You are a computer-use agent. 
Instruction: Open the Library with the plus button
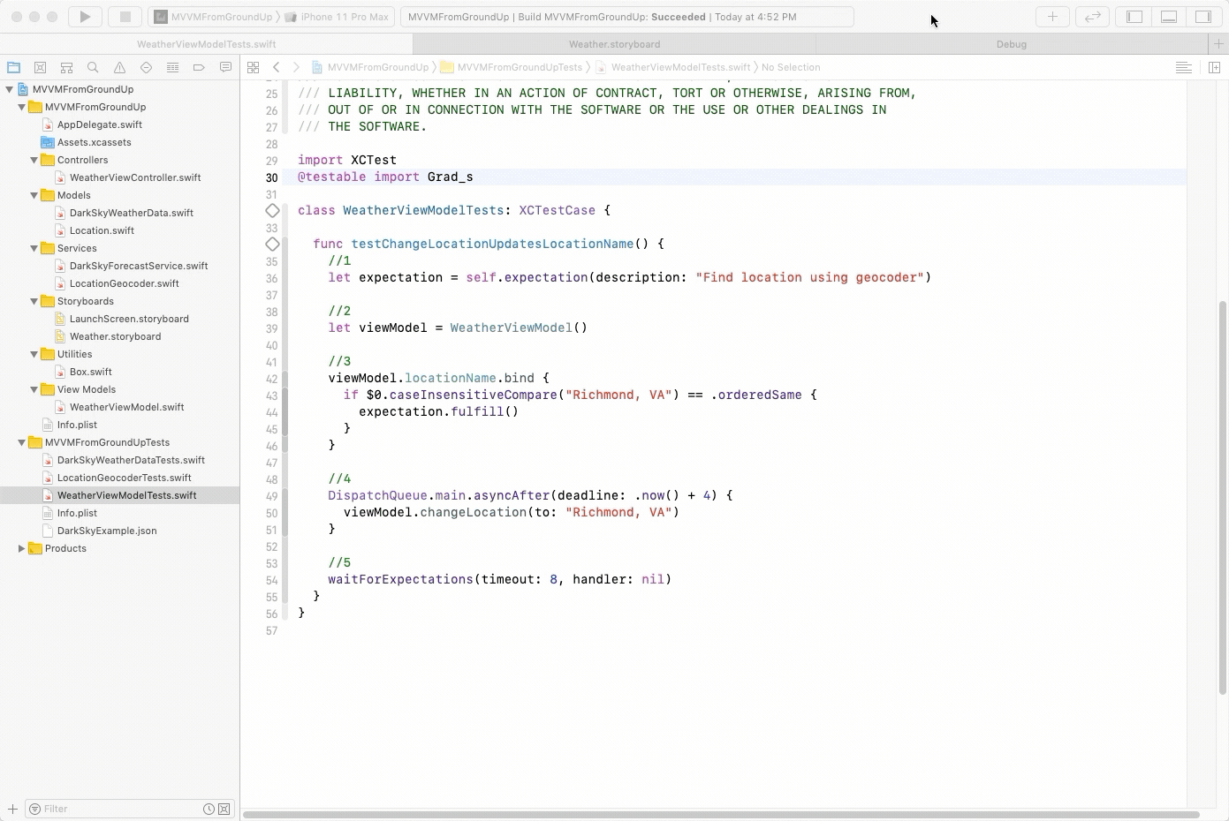pos(1052,17)
